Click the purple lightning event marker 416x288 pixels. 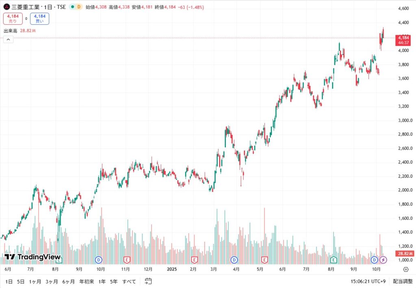point(384,260)
